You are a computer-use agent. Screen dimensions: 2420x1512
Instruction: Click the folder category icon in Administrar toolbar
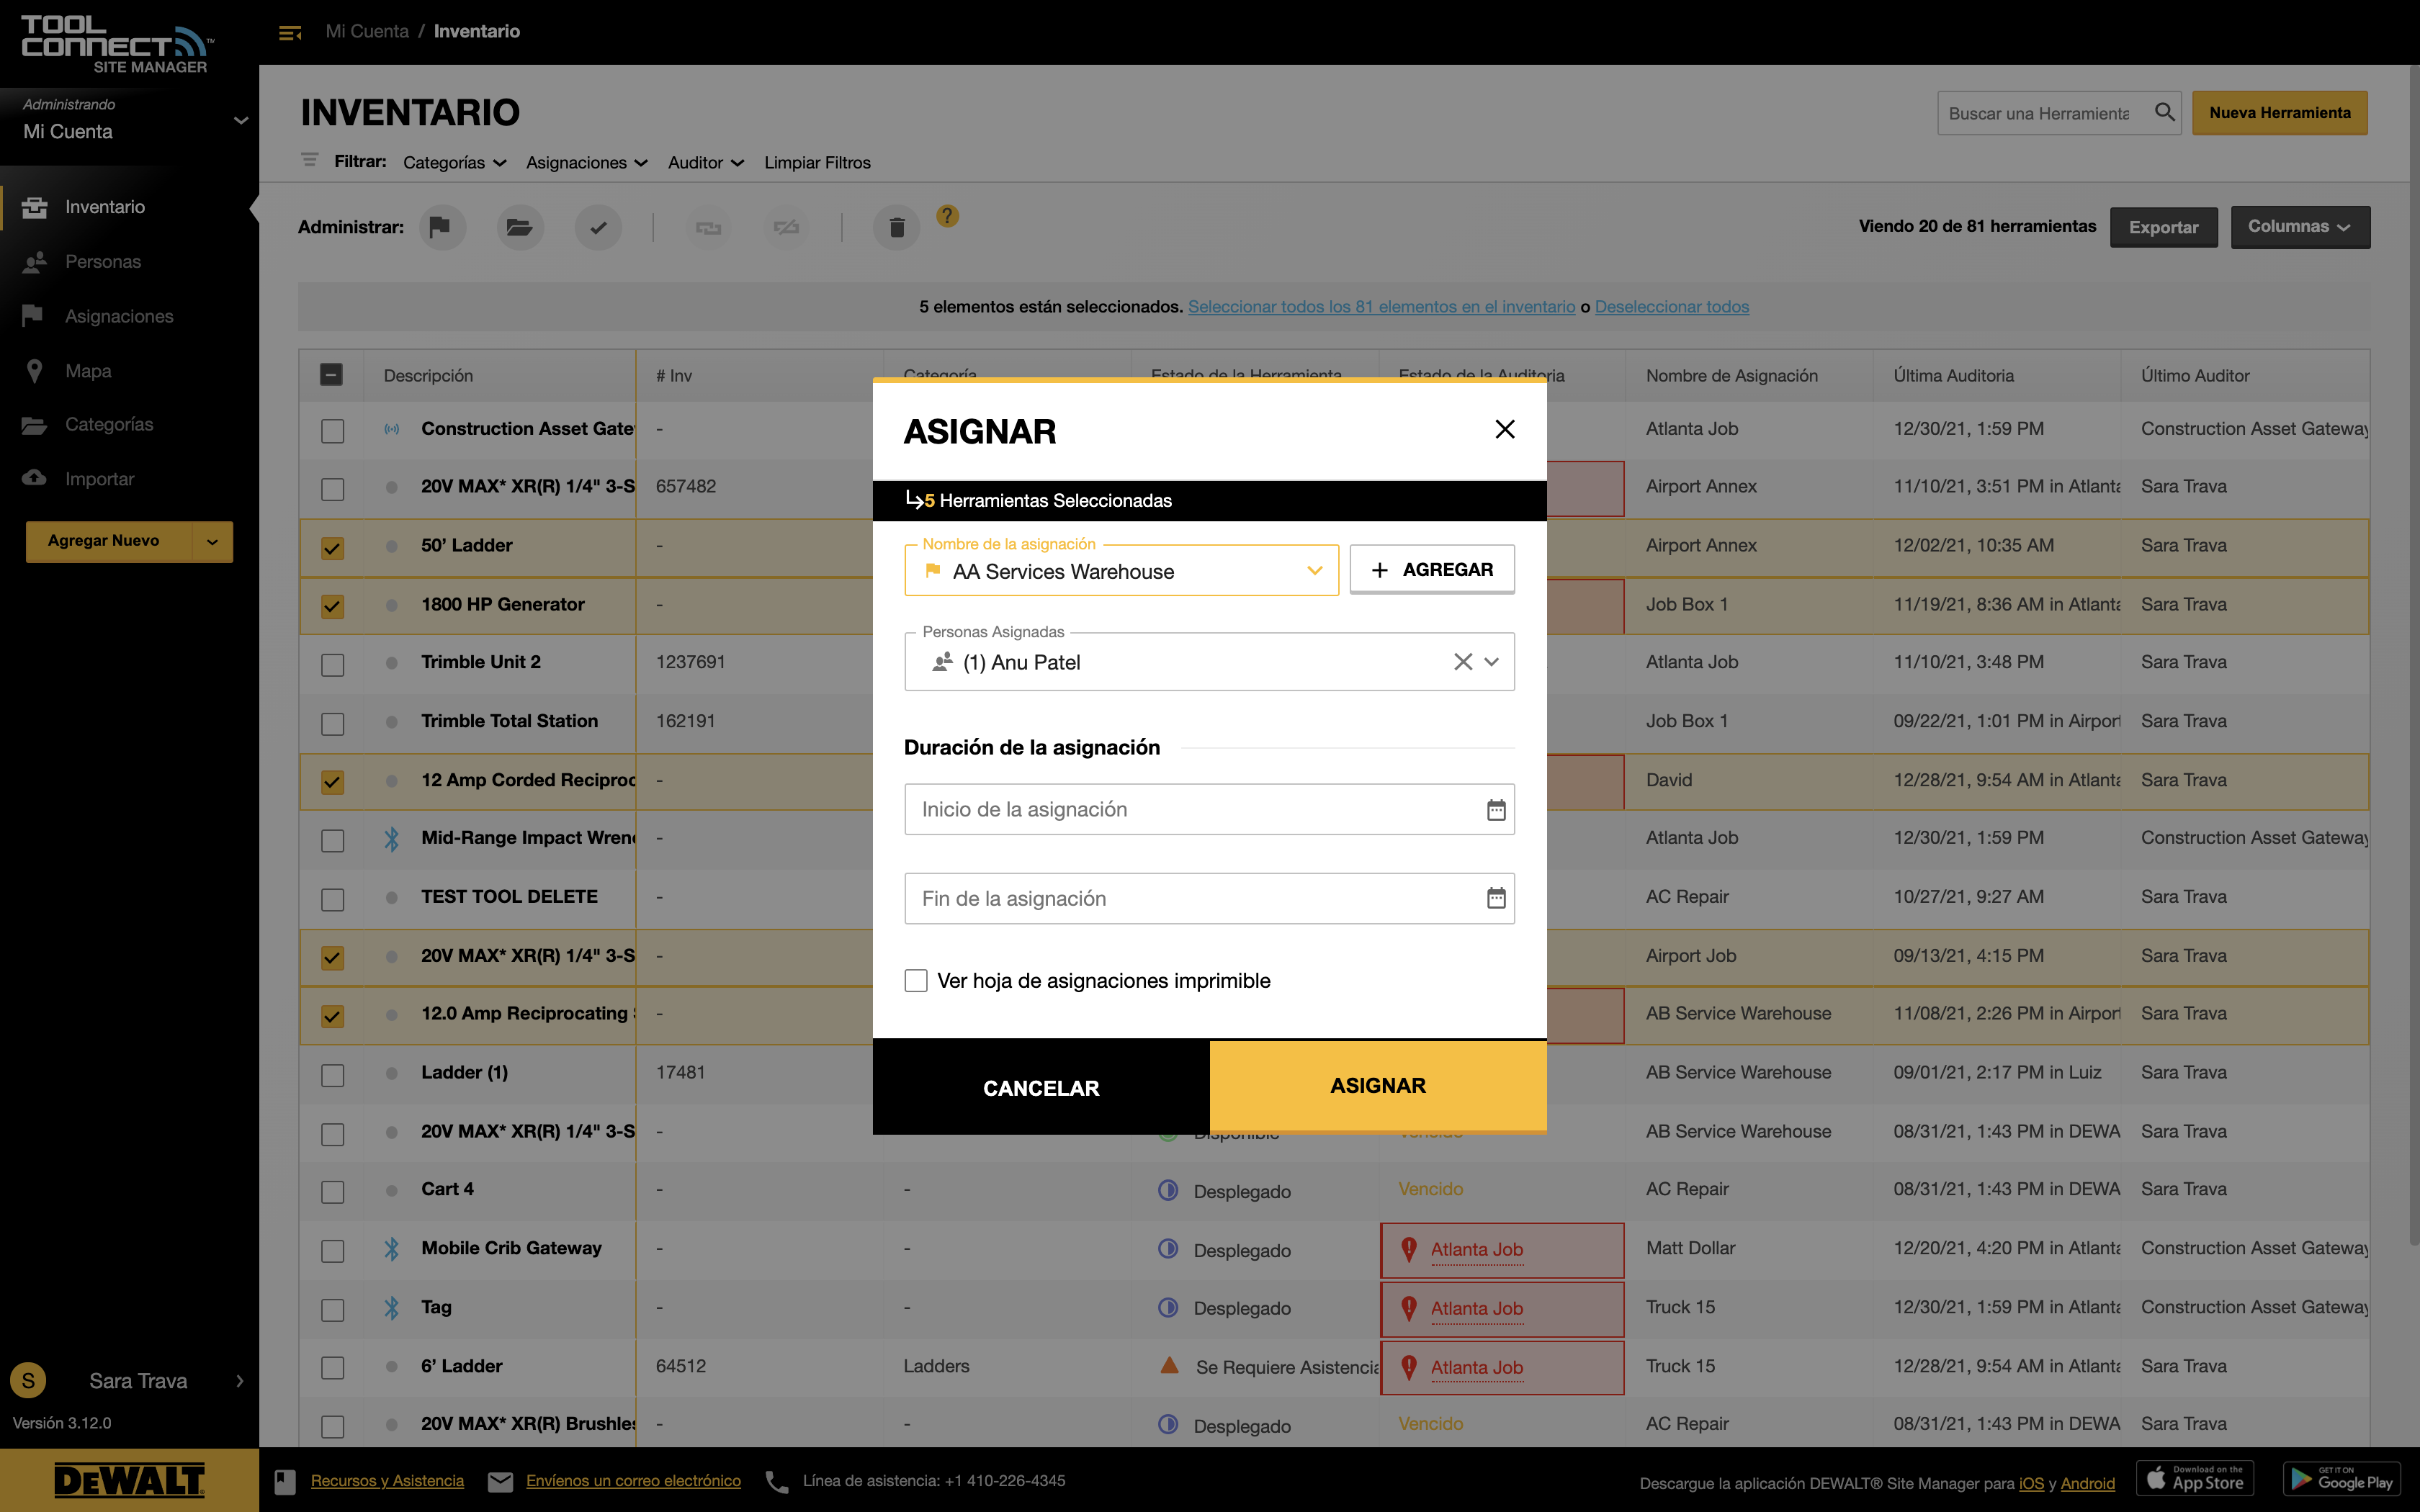tap(519, 227)
